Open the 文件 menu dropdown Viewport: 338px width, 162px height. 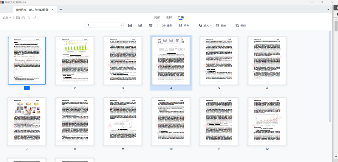(x=7, y=18)
